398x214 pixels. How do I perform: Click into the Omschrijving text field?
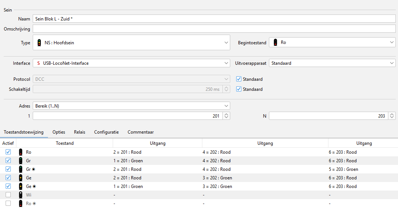coord(214,29)
